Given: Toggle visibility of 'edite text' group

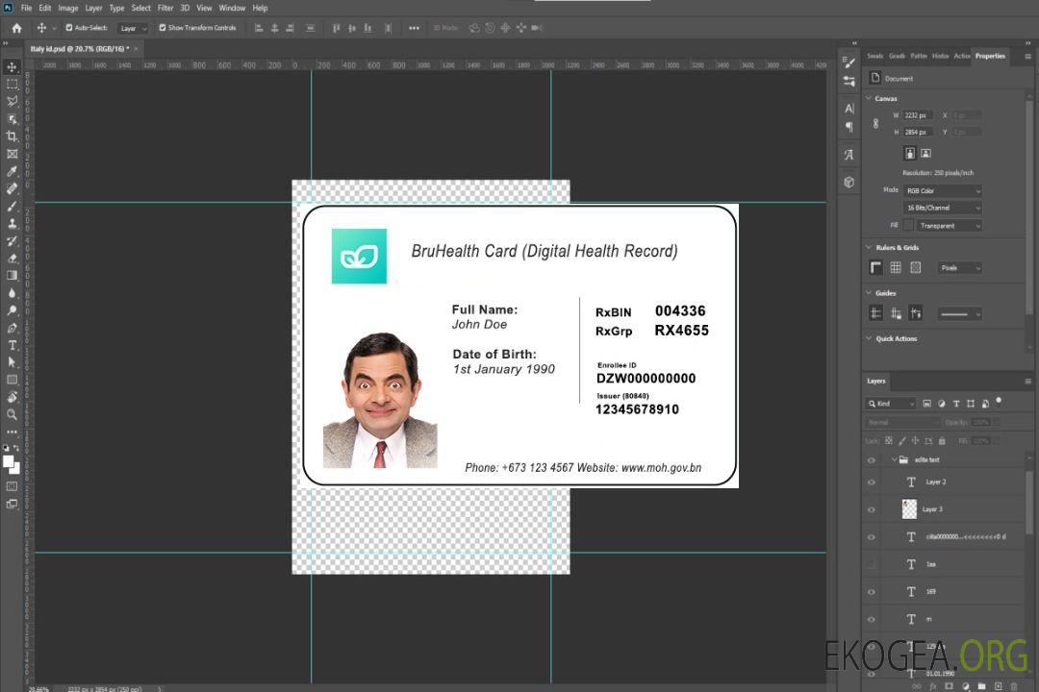Looking at the screenshot, I should click(872, 459).
